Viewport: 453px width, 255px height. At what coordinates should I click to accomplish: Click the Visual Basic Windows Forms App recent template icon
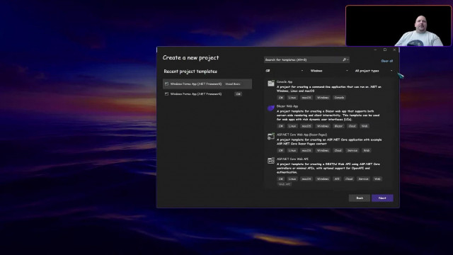166,84
